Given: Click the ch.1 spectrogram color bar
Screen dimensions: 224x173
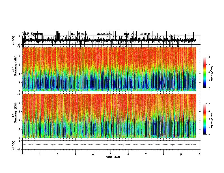Looking at the screenshot, I should (x=205, y=72).
